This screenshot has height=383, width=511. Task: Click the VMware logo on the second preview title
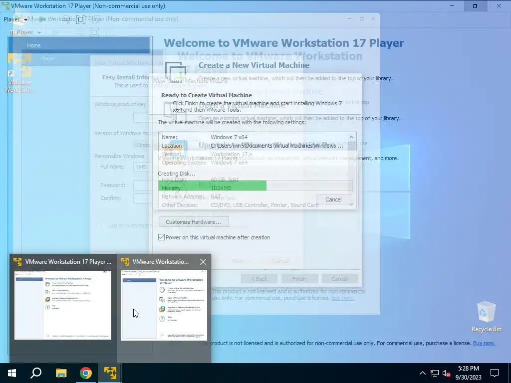coord(125,261)
